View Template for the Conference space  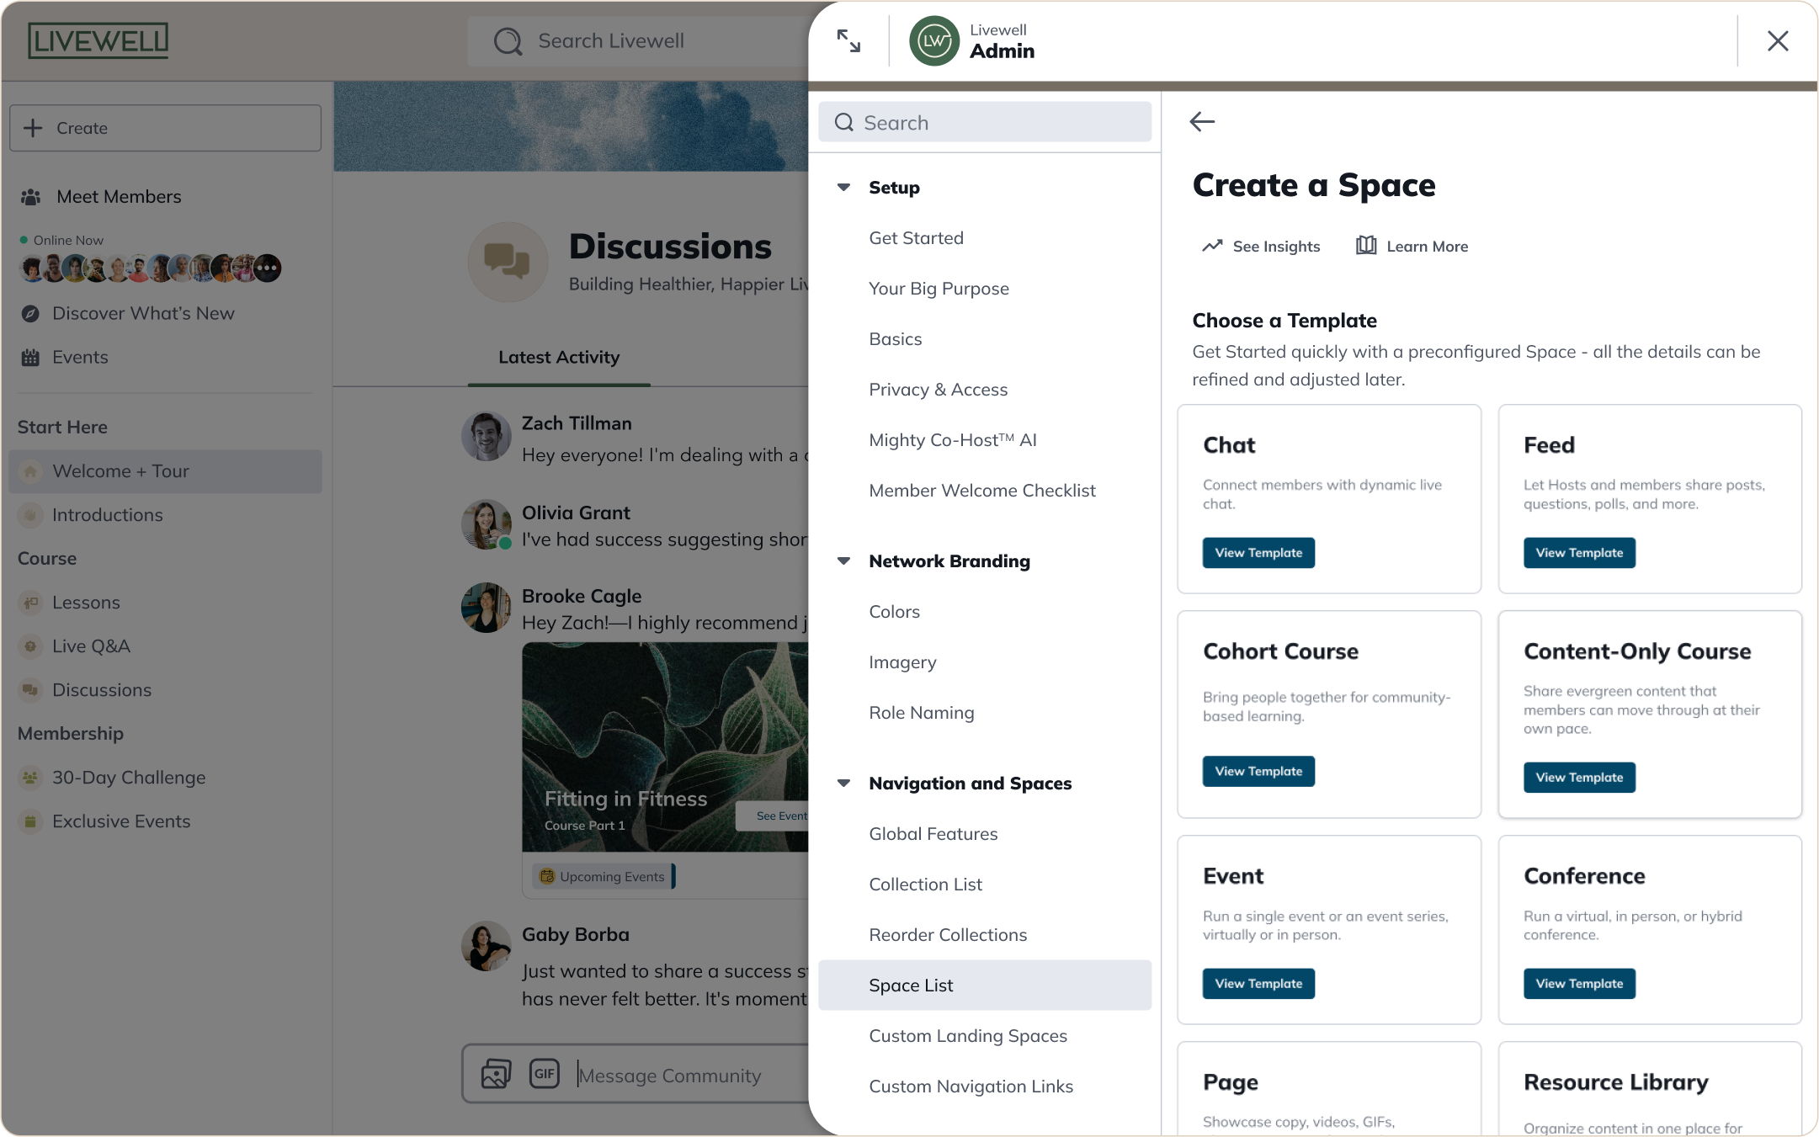1578,984
